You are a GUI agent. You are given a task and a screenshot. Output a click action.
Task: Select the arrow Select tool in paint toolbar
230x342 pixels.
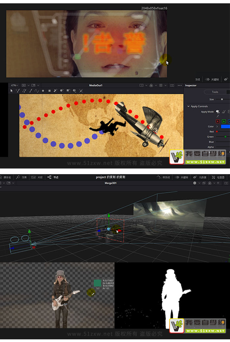point(11,91)
